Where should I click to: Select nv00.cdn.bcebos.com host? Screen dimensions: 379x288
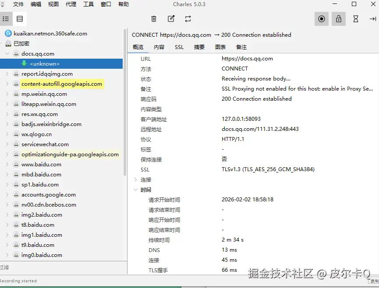pos(49,205)
